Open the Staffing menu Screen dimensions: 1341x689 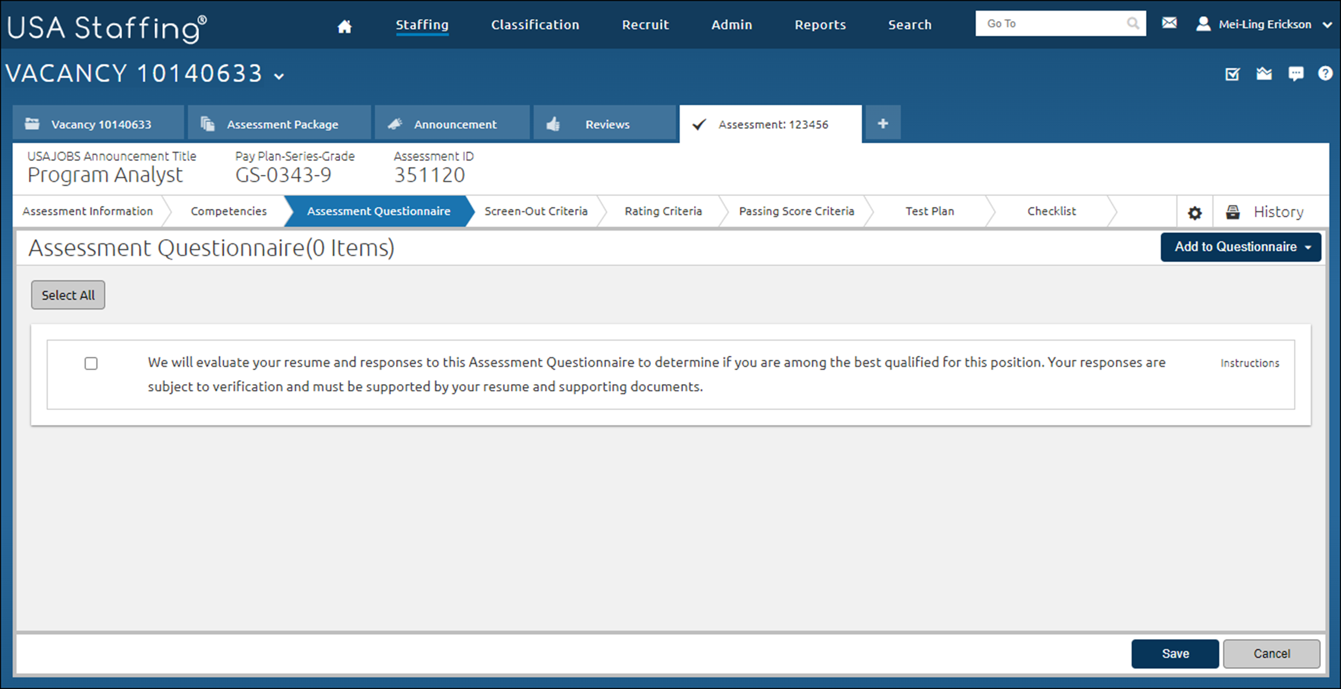pos(422,24)
